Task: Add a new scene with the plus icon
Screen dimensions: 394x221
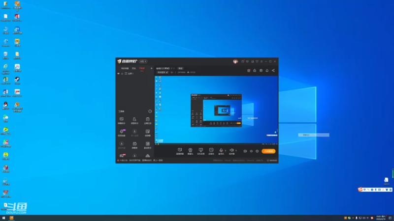Action: (151, 68)
